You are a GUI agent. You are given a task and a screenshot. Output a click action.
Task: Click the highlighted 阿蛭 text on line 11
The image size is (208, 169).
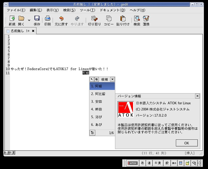(86, 73)
